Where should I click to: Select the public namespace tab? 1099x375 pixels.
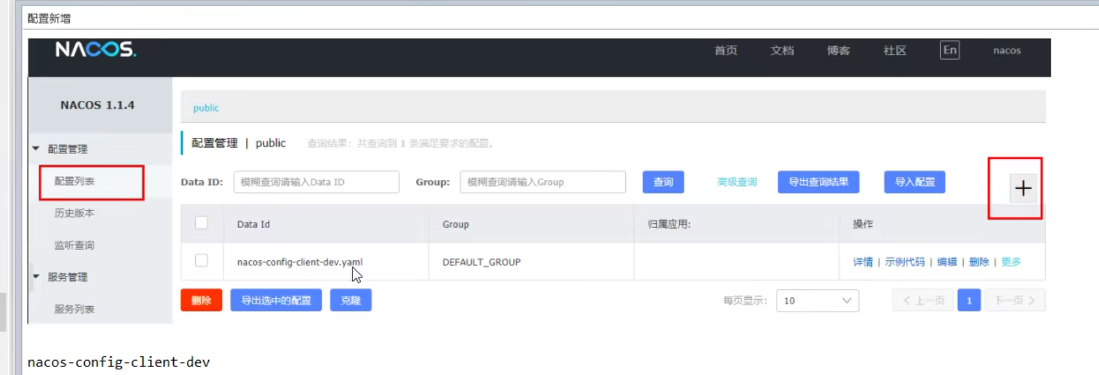point(206,108)
